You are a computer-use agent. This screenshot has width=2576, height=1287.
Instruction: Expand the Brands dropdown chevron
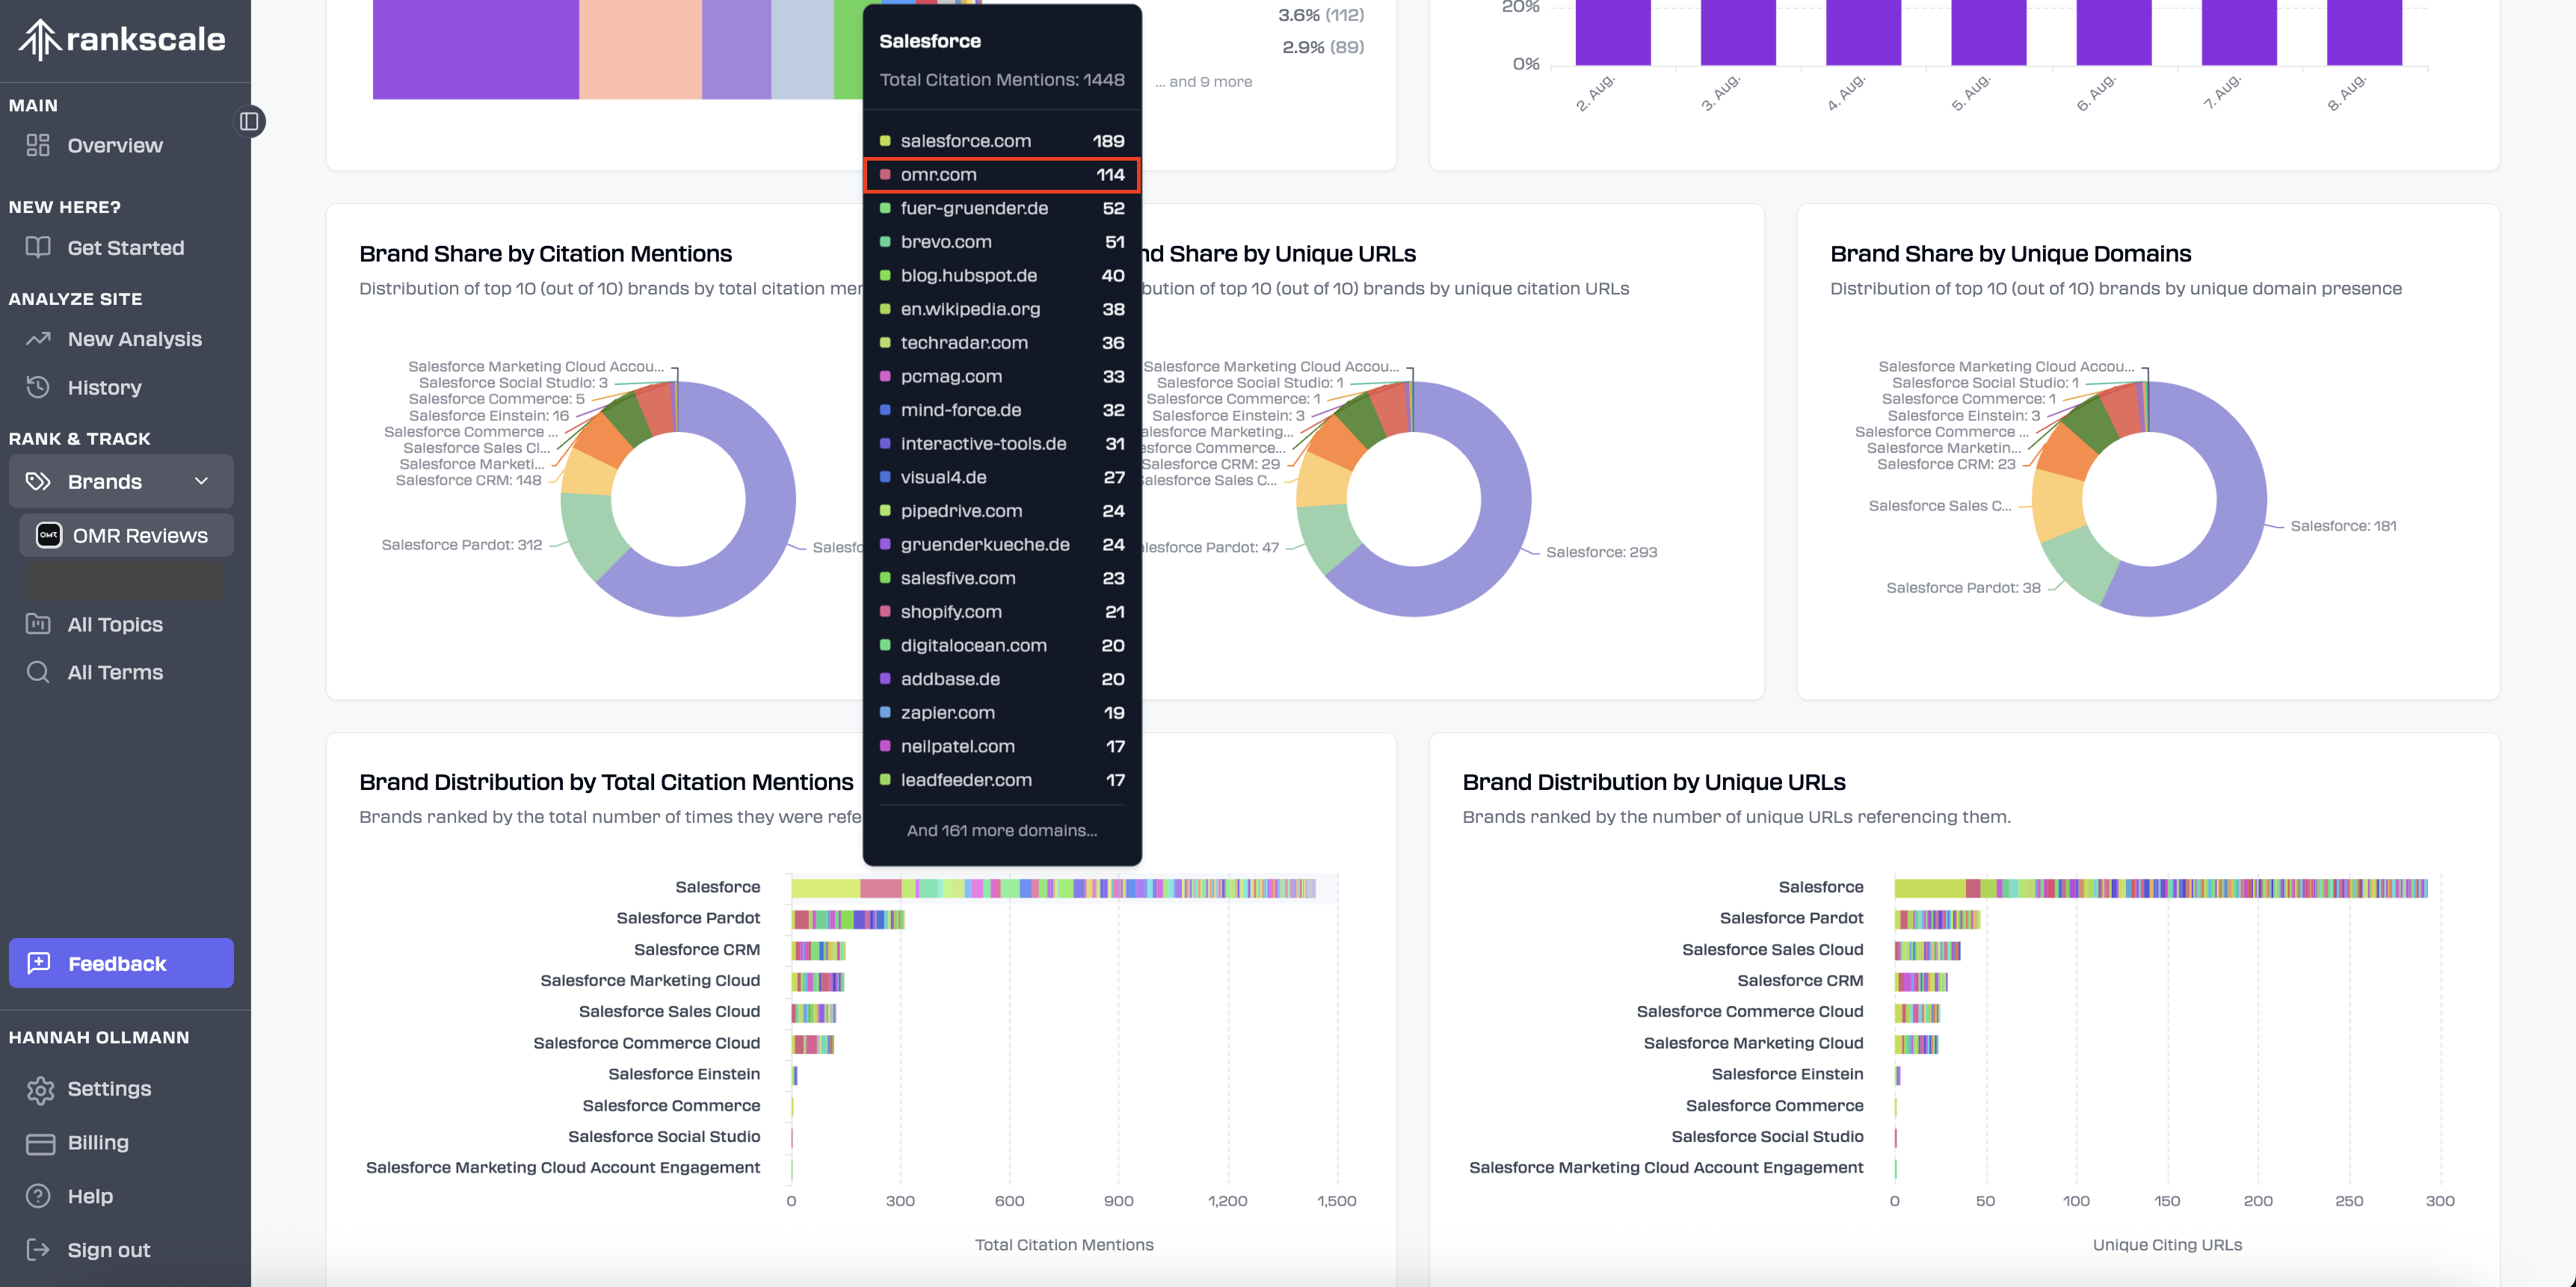point(201,482)
